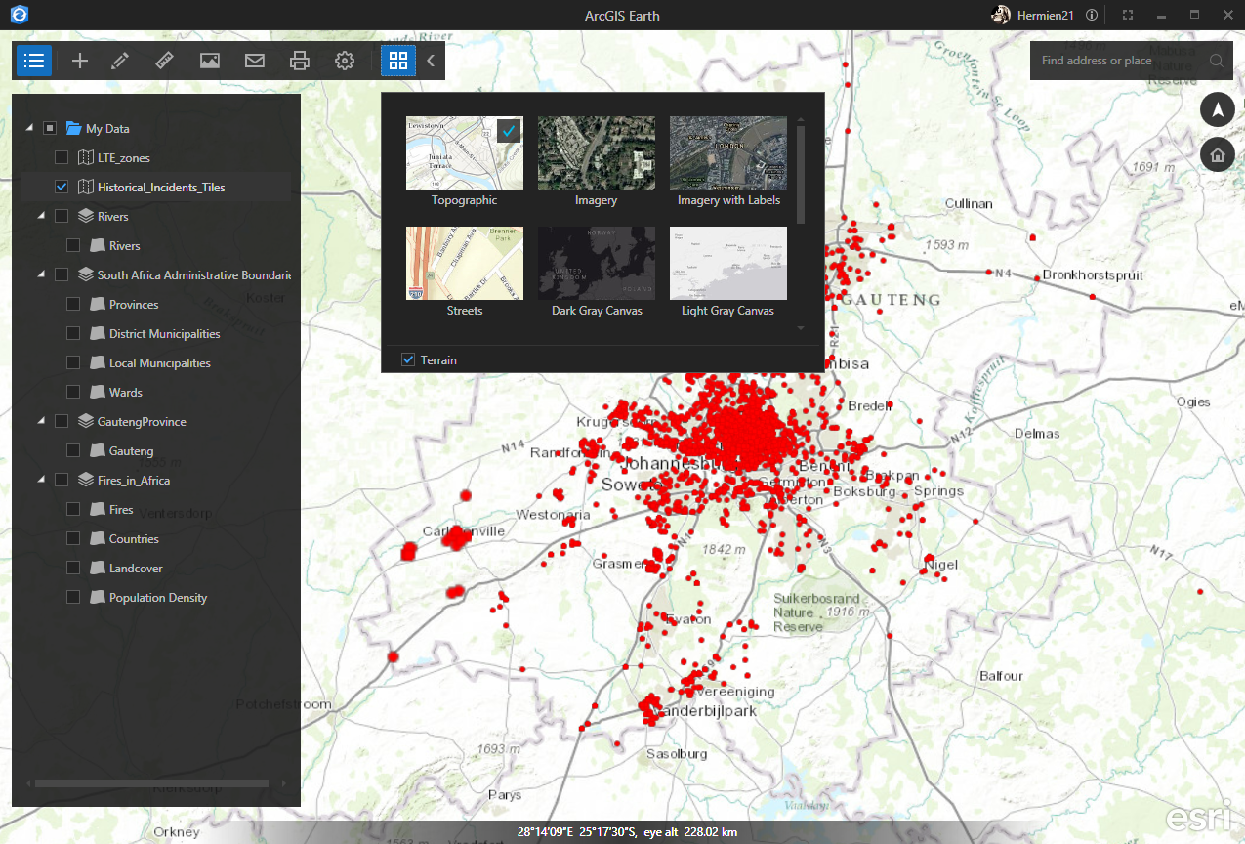This screenshot has height=844, width=1245.
Task: Toggle the Basemap gallery icon
Action: 397,61
